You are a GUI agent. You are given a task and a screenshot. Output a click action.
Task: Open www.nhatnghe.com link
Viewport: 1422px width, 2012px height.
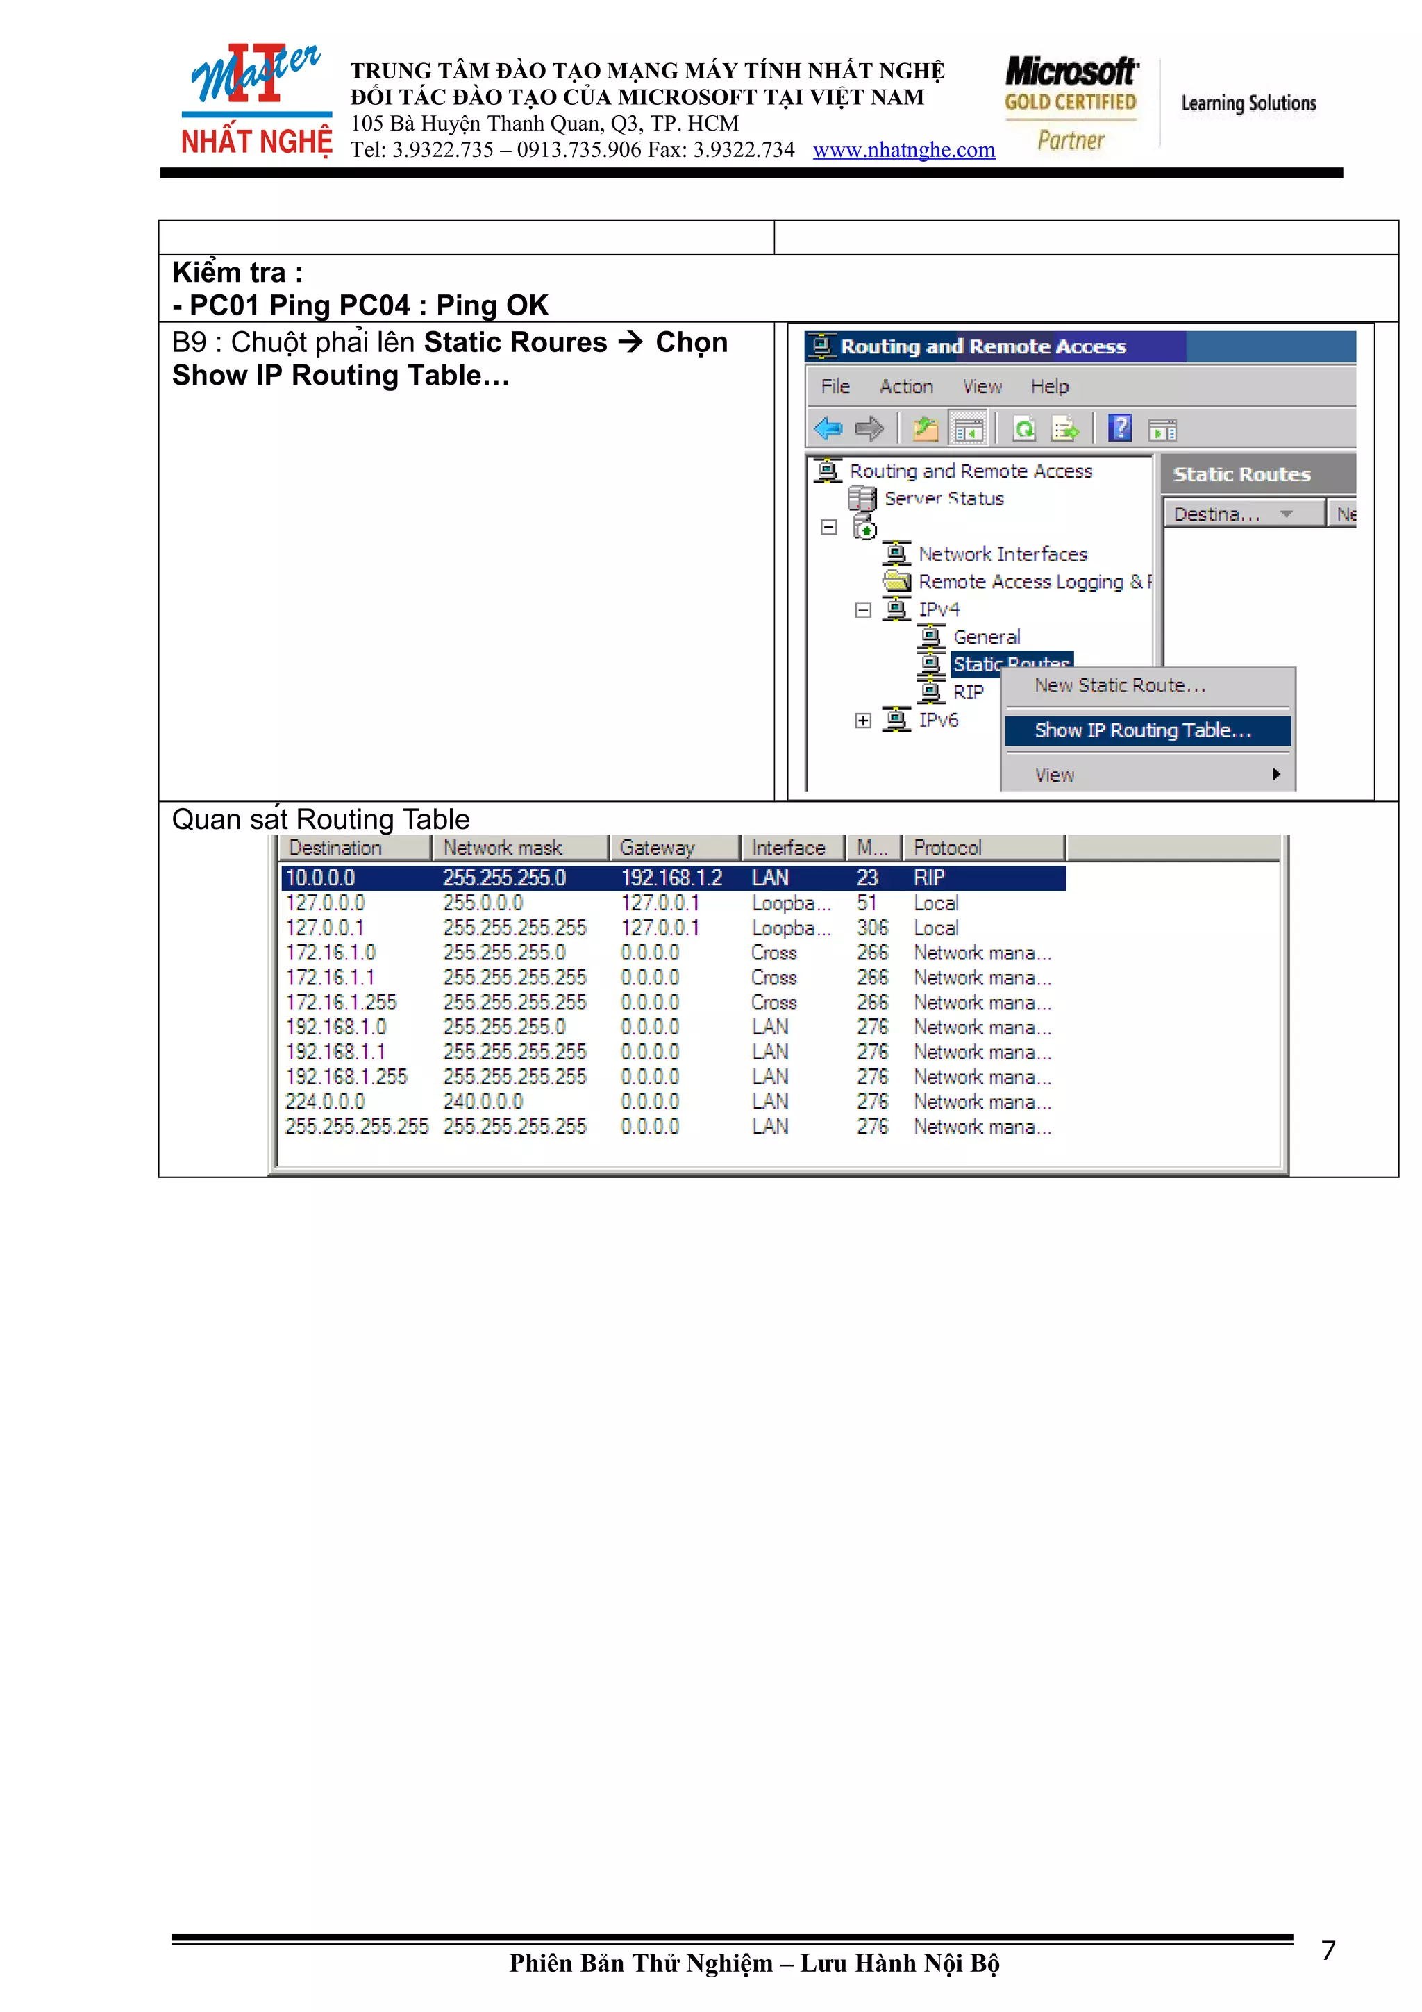(x=903, y=150)
